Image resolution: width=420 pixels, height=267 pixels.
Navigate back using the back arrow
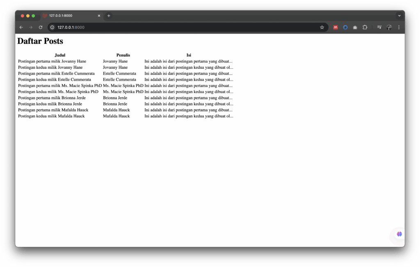[x=21, y=27]
